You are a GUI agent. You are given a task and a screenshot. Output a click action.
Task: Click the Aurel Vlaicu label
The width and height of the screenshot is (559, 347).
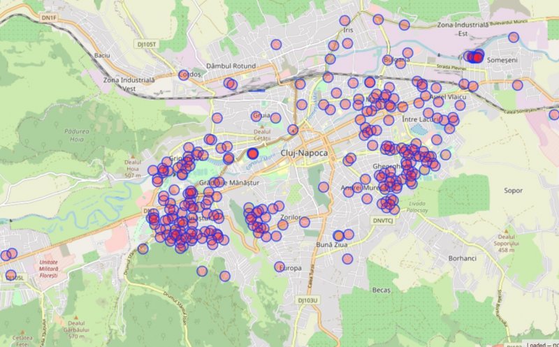448,97
